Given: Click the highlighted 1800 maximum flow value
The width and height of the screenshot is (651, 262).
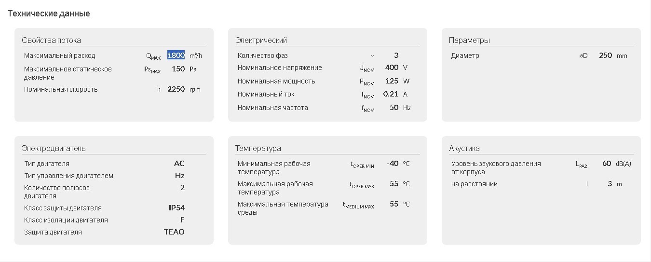Looking at the screenshot, I should [176, 55].
